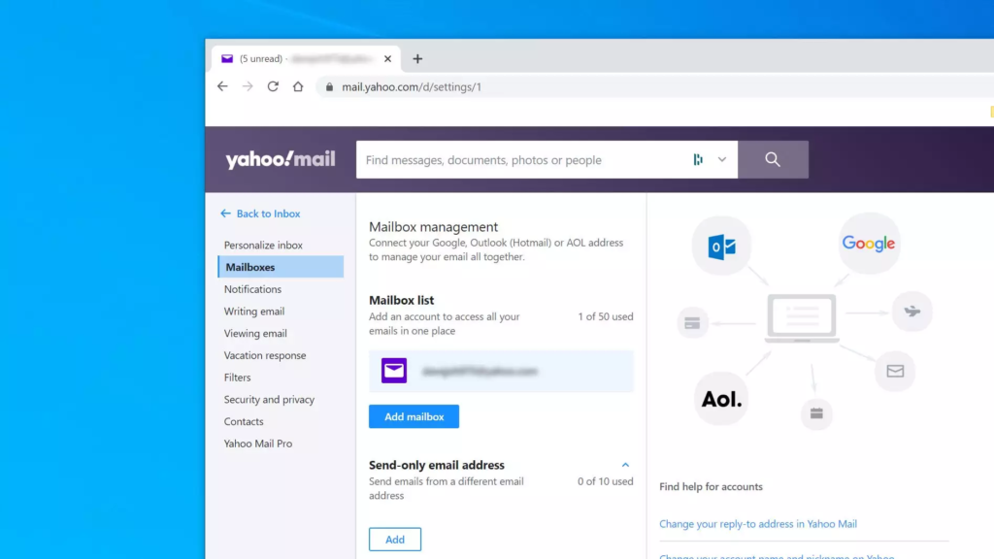Viewport: 994px width, 559px height.
Task: Collapse the Send-only email address section
Action: (625, 466)
